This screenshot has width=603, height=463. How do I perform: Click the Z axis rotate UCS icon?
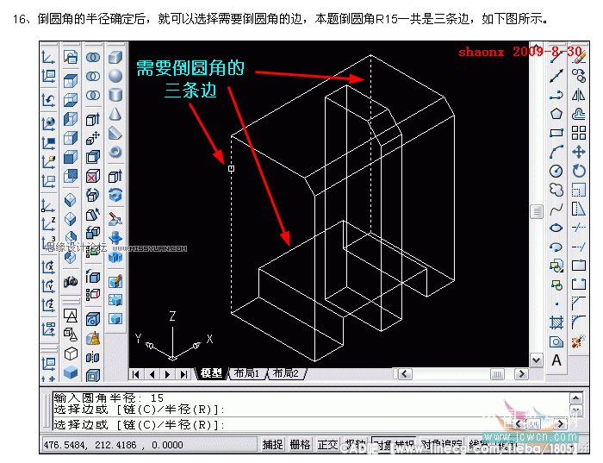[48, 305]
